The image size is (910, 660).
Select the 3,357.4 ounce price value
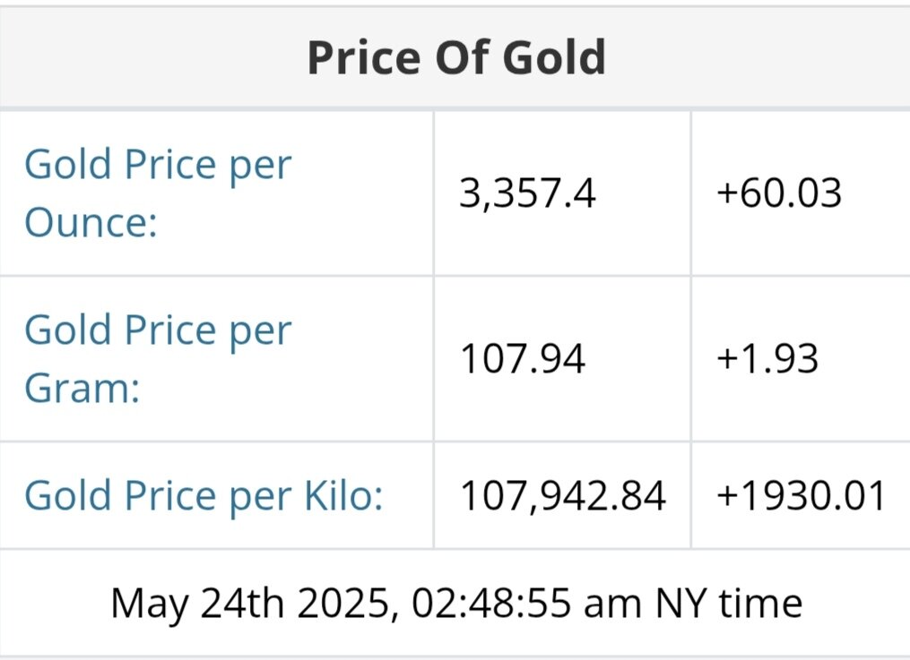(527, 193)
